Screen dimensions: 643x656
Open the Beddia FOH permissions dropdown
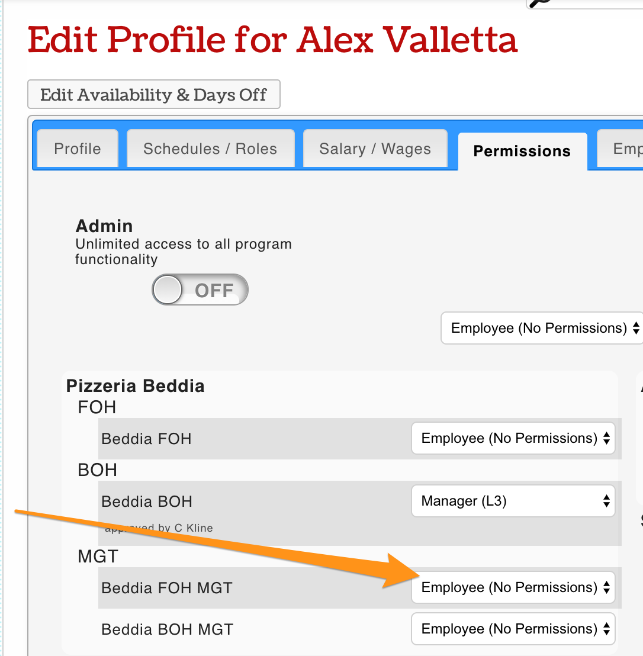click(514, 439)
